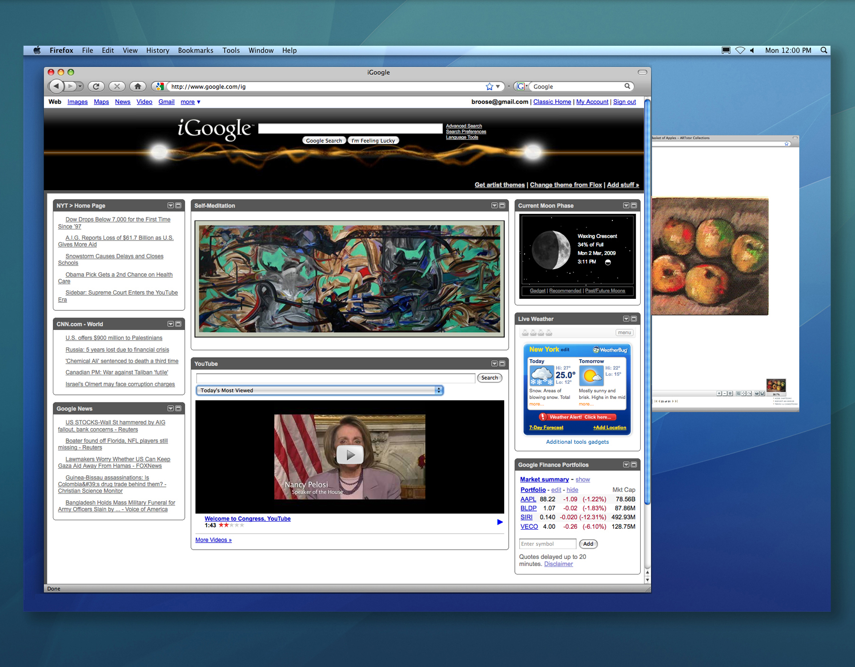Click the Wi-Fi status icon

pyautogui.click(x=740, y=50)
